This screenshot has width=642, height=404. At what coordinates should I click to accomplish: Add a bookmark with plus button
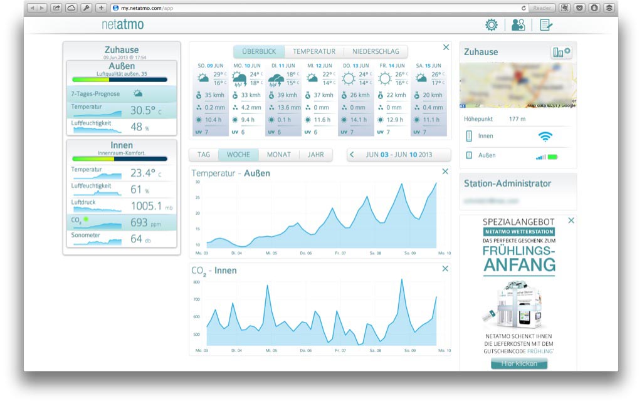tap(101, 8)
